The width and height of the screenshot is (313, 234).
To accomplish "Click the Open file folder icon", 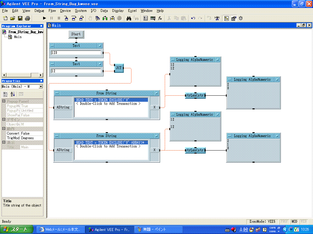I will point(13,18).
